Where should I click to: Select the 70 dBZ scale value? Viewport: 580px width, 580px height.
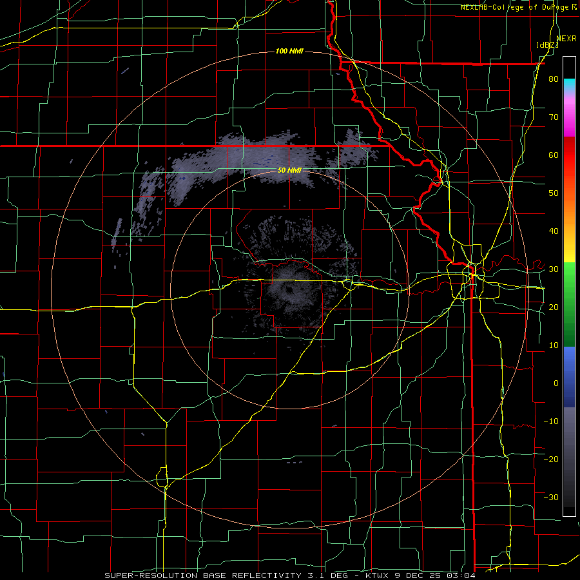click(554, 117)
